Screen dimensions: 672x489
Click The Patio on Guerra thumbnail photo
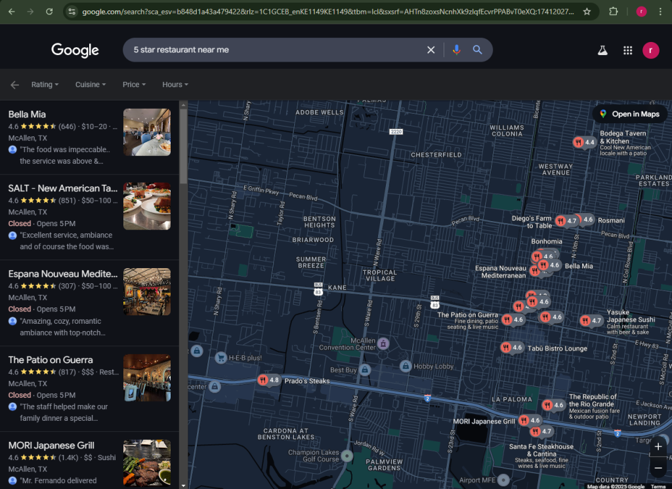[146, 378]
